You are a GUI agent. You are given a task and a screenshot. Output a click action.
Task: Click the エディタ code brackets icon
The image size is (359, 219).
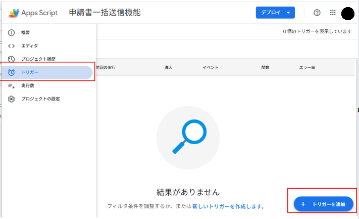pyautogui.click(x=11, y=46)
